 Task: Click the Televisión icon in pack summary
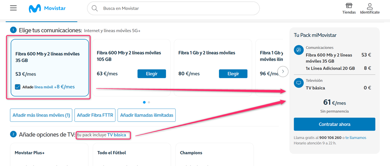299,83
